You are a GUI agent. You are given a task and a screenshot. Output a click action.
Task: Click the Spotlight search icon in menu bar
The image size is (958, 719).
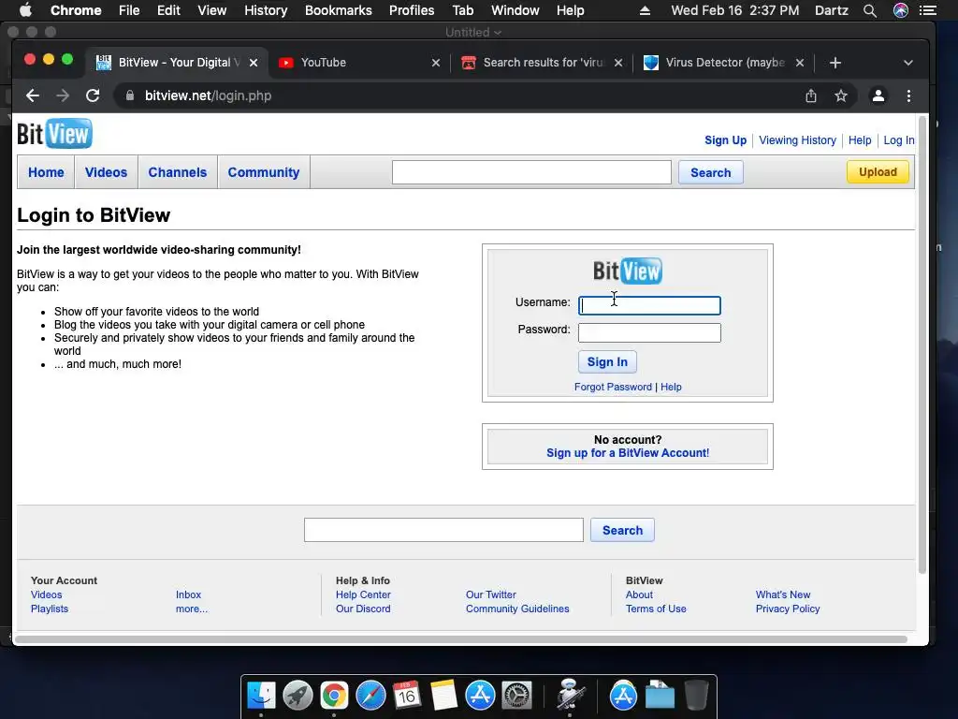pyautogui.click(x=870, y=10)
